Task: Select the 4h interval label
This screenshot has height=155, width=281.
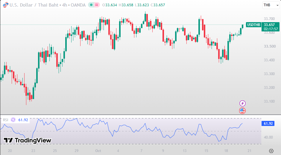Action: (65, 5)
